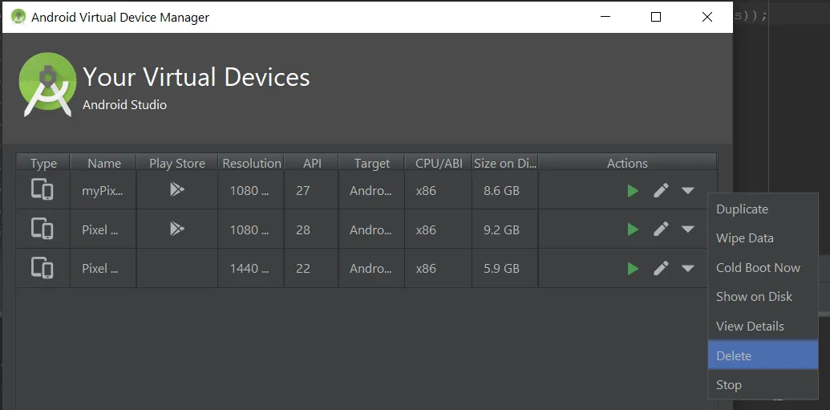Open actions dropdown arrow for API 22 device

tap(687, 268)
